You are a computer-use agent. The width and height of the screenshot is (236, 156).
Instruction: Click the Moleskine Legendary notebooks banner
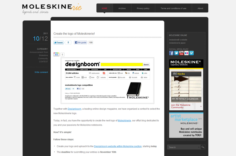point(186,63)
